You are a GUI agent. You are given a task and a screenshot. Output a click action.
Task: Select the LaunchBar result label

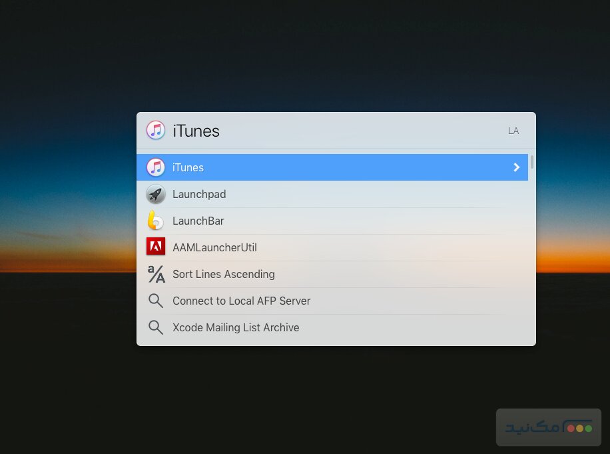[198, 221]
